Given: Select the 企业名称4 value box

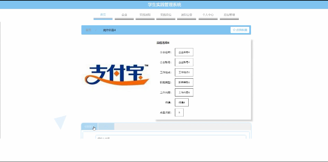Looking at the screenshot, I should pyautogui.click(x=184, y=52).
